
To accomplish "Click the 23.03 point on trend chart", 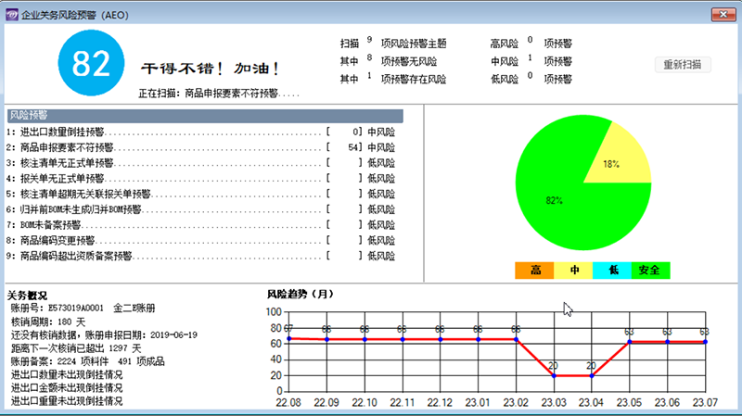I will click(554, 376).
